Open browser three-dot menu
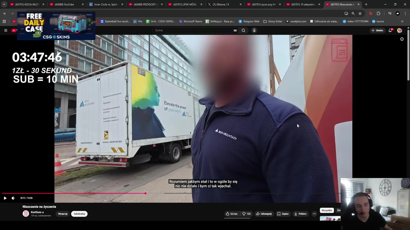 coord(405,13)
